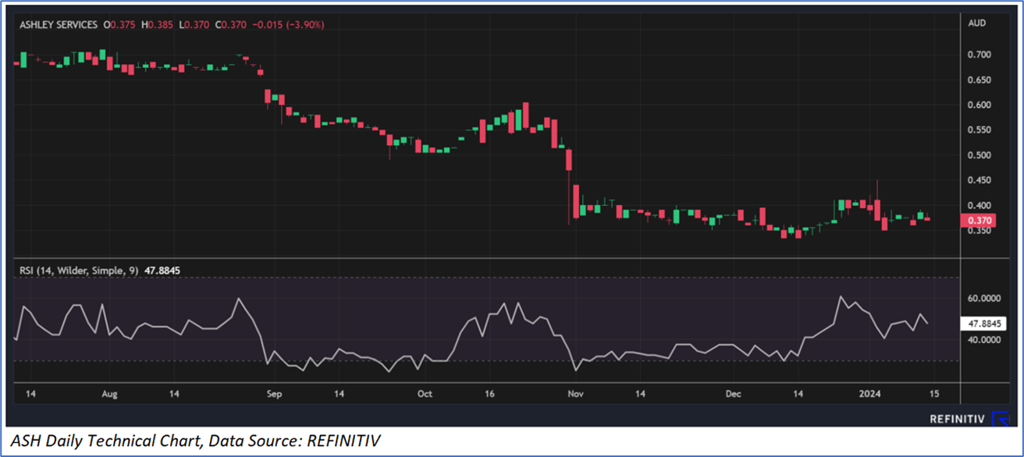Viewport: 1024px width, 457px height.
Task: Click the REFINITIV logo text
Action: click(x=957, y=419)
